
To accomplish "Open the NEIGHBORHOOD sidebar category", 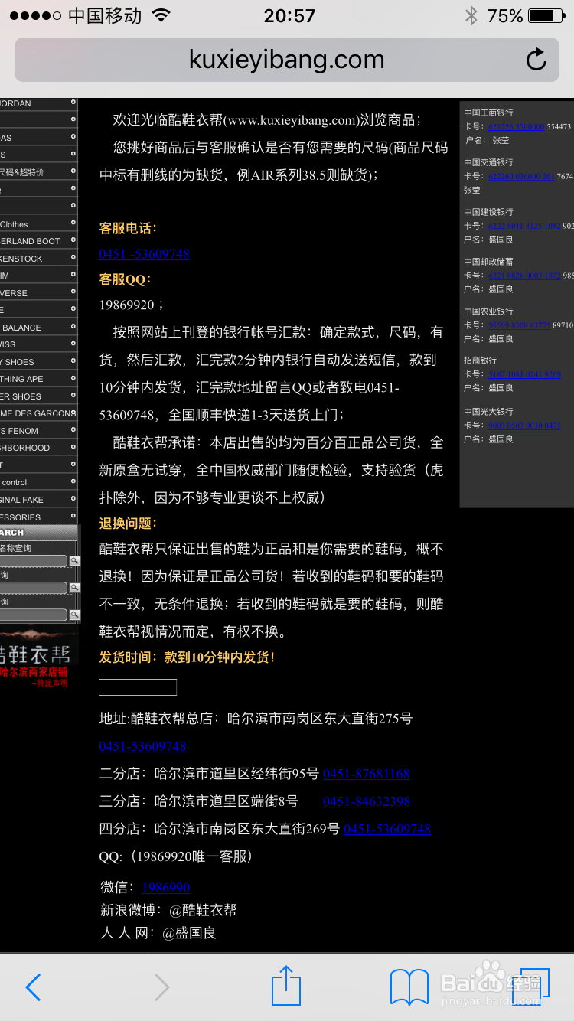I will [38, 448].
